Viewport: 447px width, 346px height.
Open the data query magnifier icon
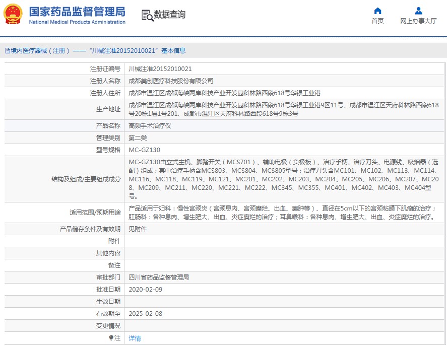tap(147, 16)
